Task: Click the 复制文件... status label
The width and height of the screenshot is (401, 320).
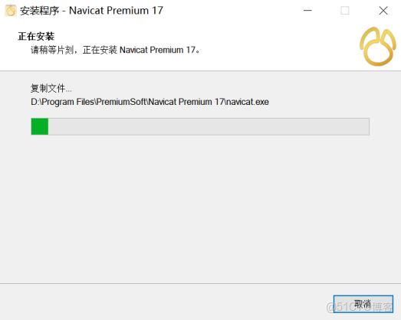Action: (x=51, y=88)
